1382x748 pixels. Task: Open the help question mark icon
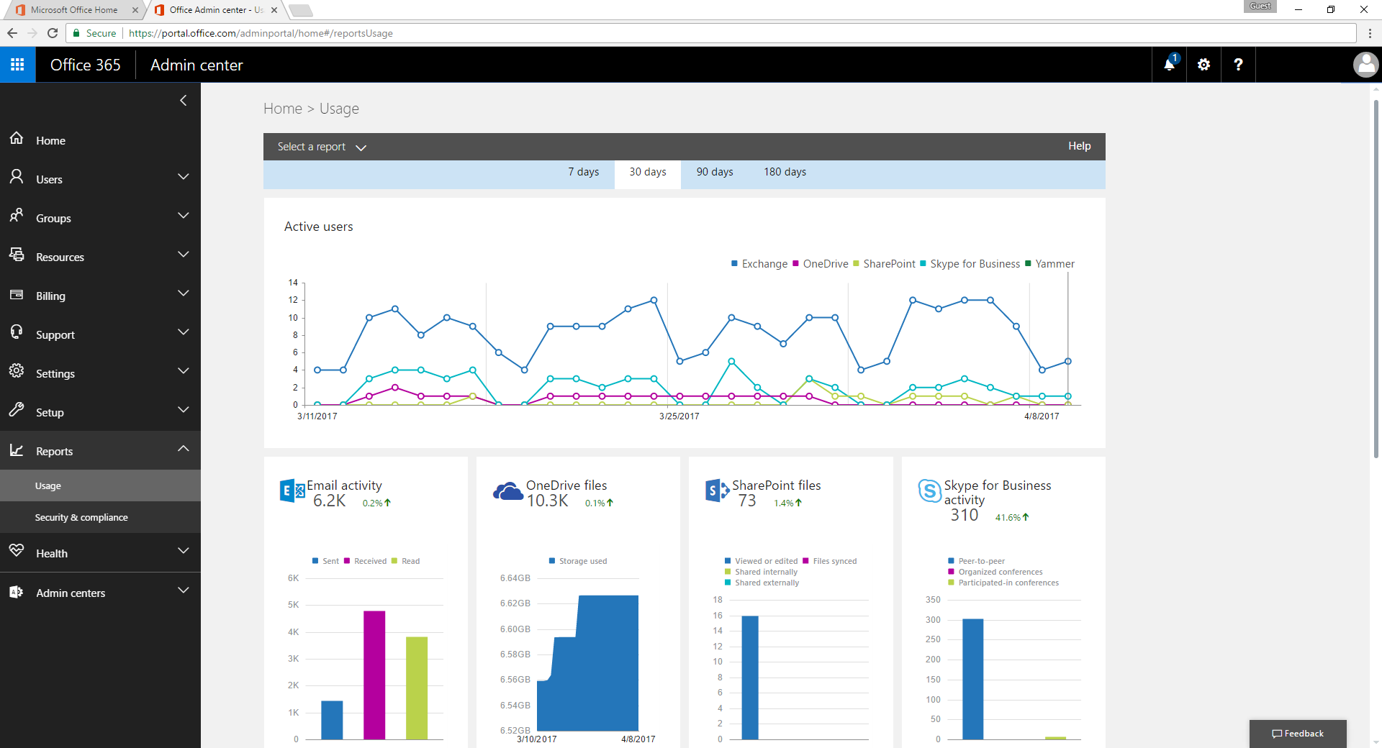(1238, 65)
